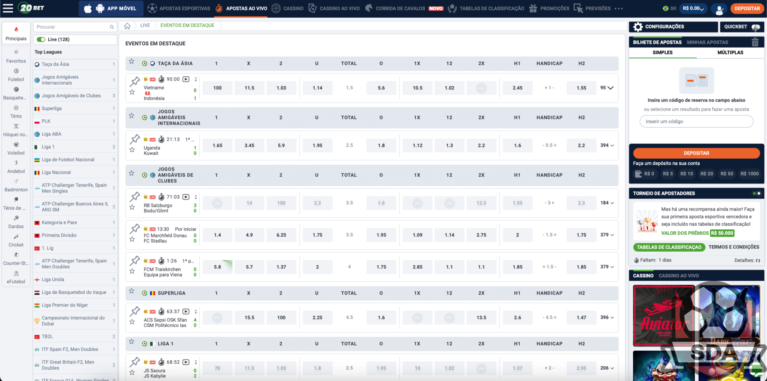Open the BR language selector
This screenshot has height=381, width=767.
(669, 8)
